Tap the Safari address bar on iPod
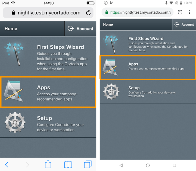Viewport: 196px width, 171px height. (48, 13)
